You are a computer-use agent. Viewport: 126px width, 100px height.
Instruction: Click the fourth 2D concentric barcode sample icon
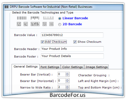(45, 24)
